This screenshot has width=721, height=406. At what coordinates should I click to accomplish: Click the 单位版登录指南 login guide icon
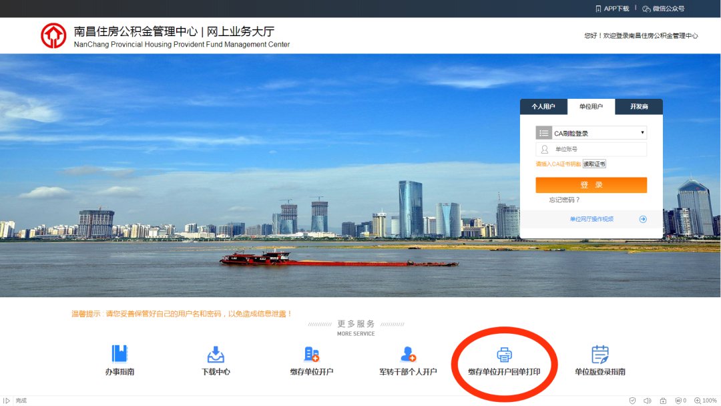coord(600,354)
